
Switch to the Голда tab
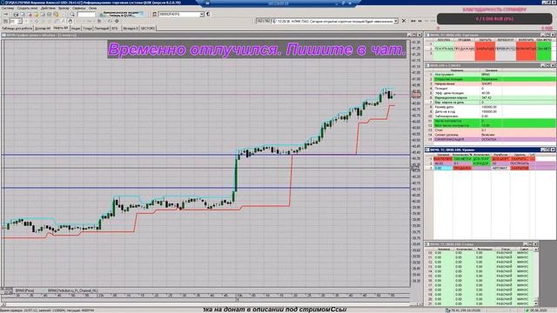(x=87, y=28)
